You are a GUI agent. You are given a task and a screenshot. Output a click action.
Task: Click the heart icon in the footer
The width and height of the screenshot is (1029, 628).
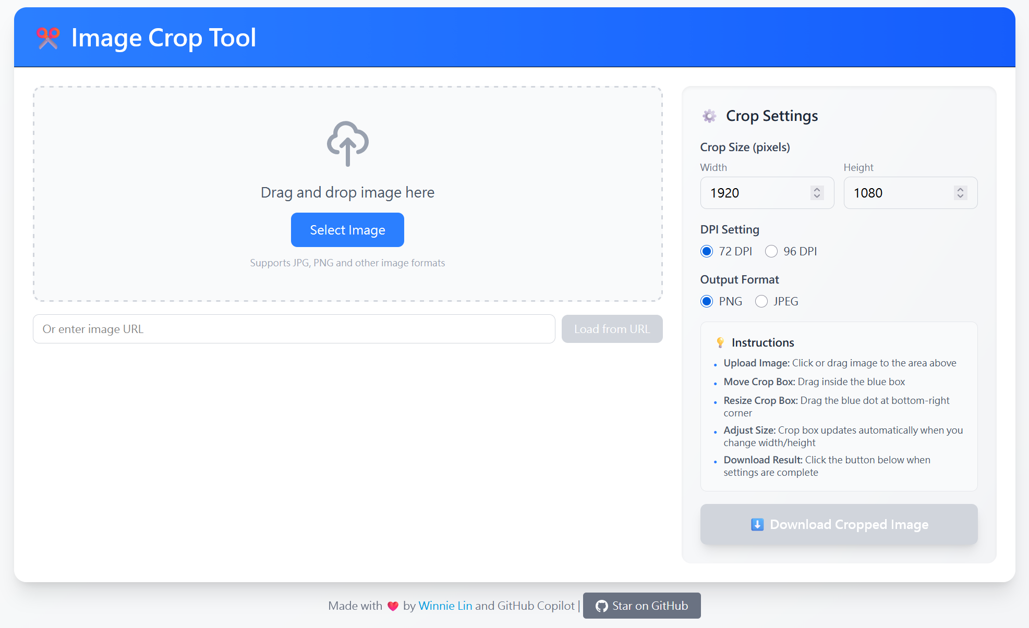pyautogui.click(x=392, y=606)
